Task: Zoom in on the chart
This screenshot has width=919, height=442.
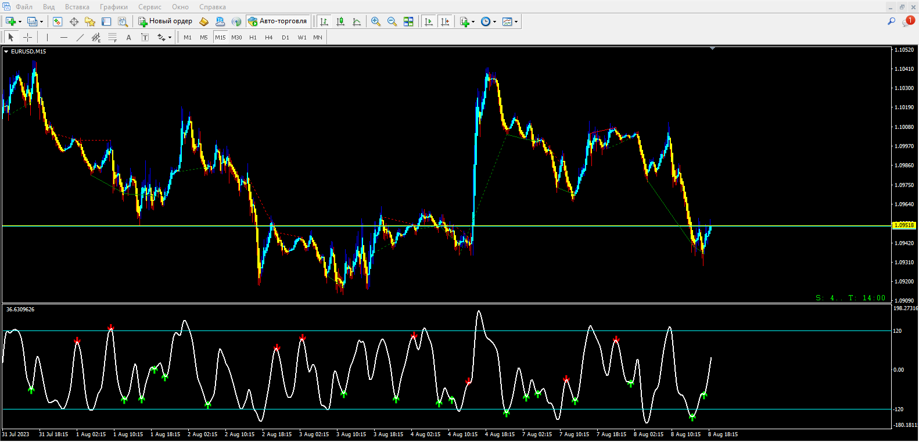Action: [x=376, y=21]
